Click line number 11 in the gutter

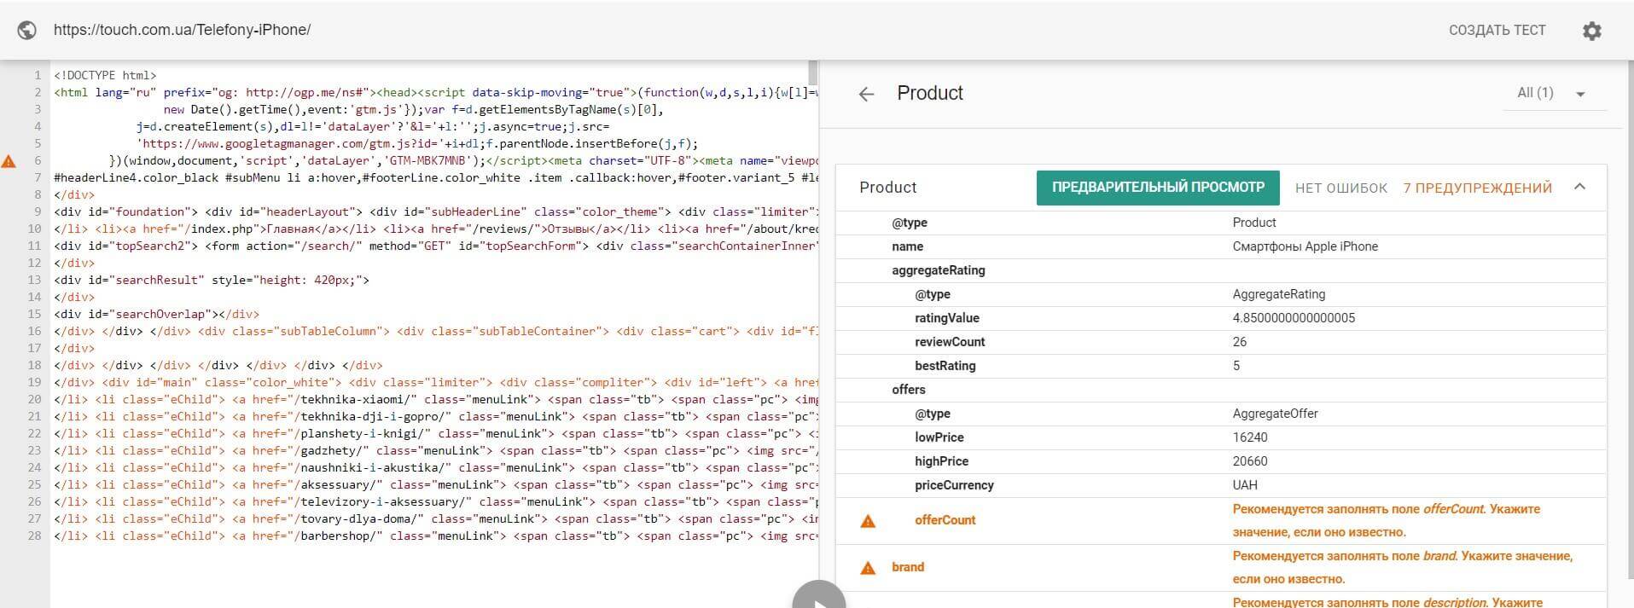click(x=34, y=246)
